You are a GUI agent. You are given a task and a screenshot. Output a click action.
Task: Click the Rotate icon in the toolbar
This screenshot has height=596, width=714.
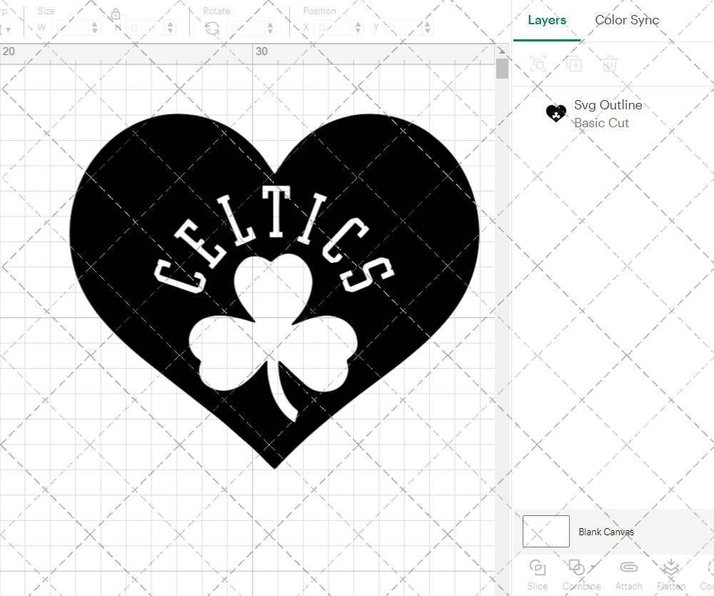(x=211, y=28)
